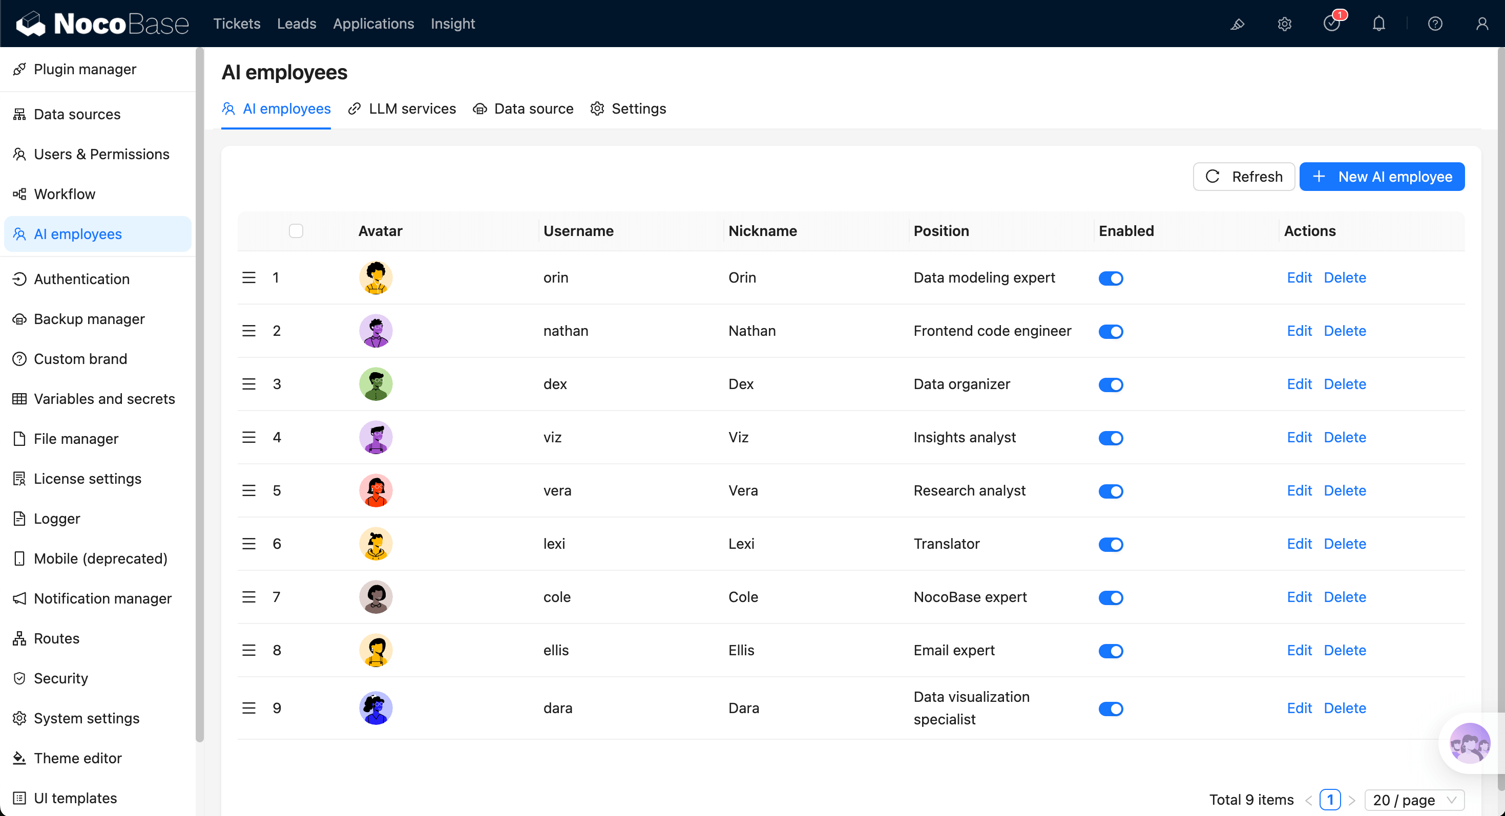Screen dimensions: 1505x816
Task: Open the workflow tasks icon with badge
Action: [1331, 24]
